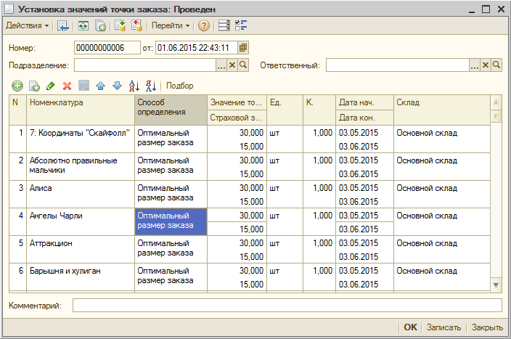
Task: Add a new row with the green plus icon
Action: coord(17,86)
